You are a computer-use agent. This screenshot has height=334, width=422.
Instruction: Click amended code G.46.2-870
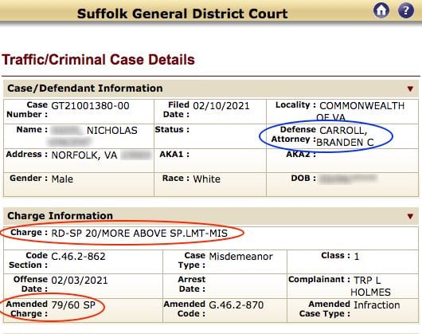(236, 305)
